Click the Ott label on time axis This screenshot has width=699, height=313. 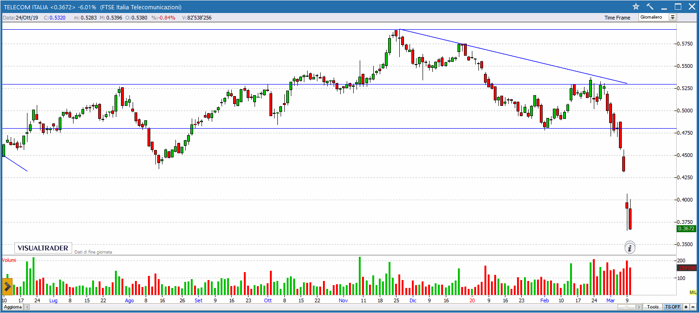tap(268, 300)
